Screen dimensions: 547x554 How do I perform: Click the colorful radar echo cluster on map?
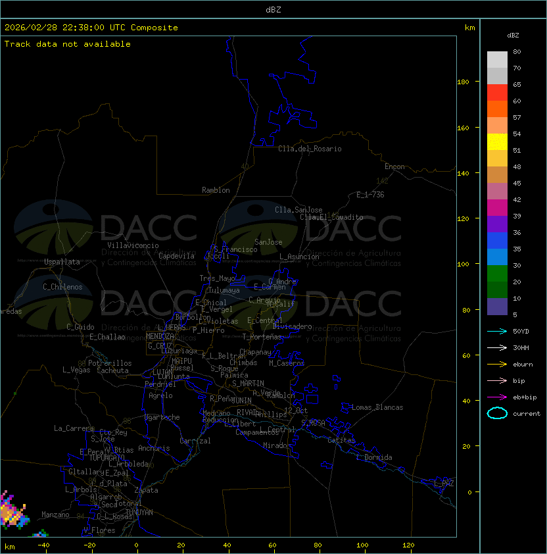click(13, 510)
